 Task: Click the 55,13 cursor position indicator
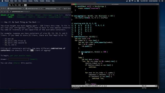(144, 86)
